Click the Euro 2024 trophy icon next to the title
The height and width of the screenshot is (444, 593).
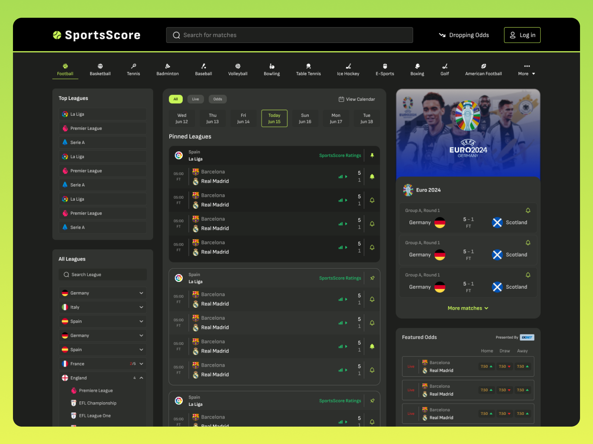point(408,190)
